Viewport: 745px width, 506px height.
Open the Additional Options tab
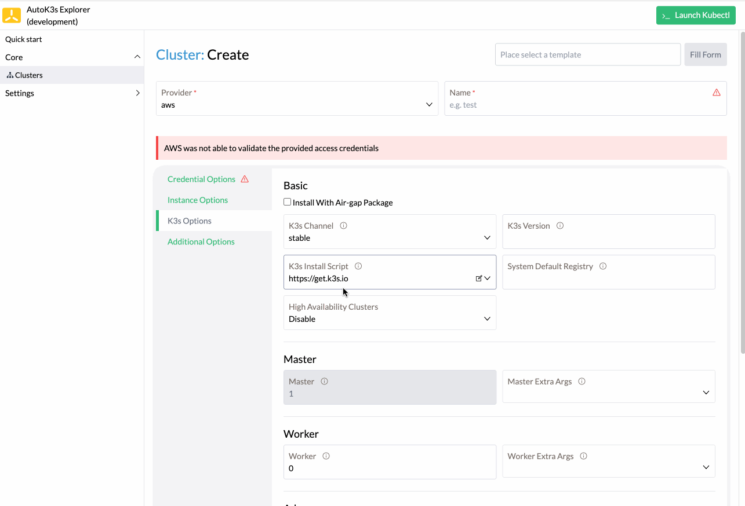click(201, 241)
